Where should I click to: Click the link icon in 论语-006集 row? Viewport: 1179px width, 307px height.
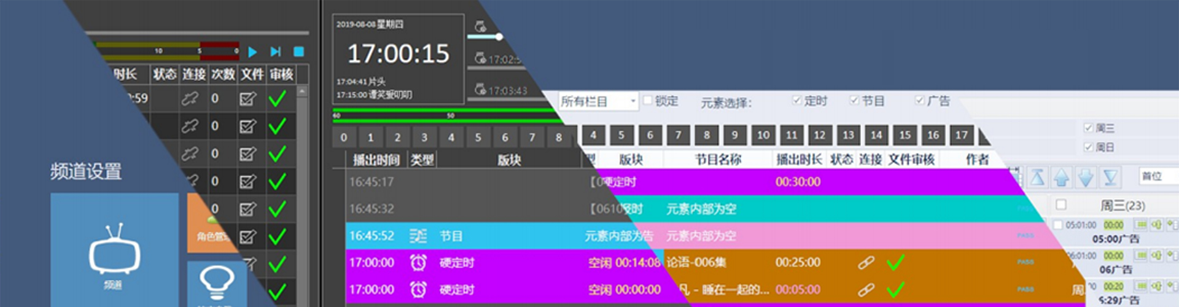coord(866,263)
